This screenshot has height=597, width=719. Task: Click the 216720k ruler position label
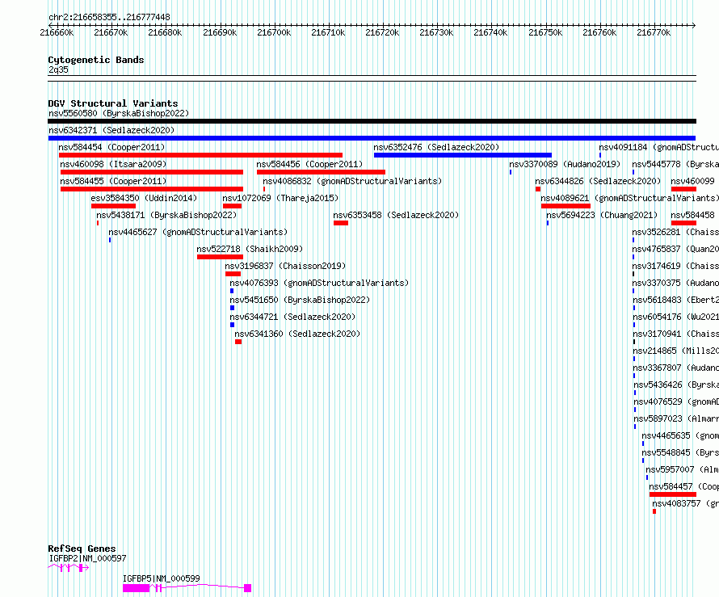click(382, 32)
